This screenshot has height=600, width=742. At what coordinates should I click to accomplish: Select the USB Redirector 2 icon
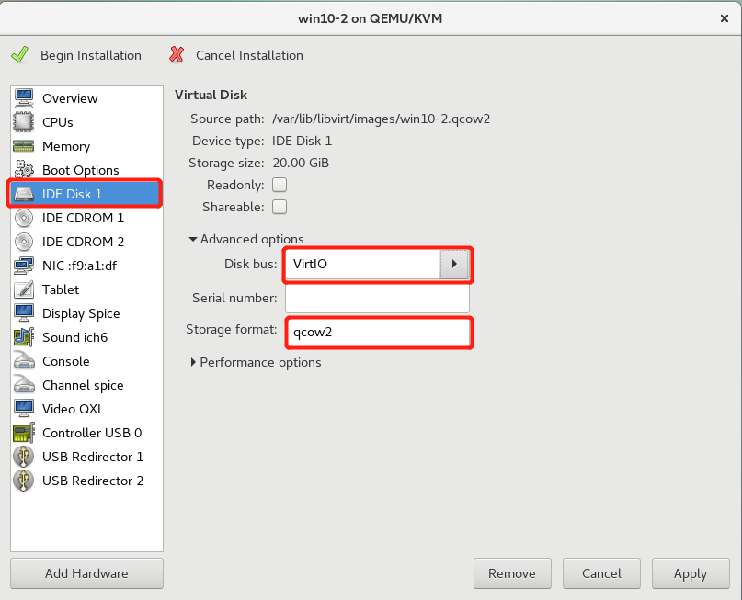(x=24, y=481)
